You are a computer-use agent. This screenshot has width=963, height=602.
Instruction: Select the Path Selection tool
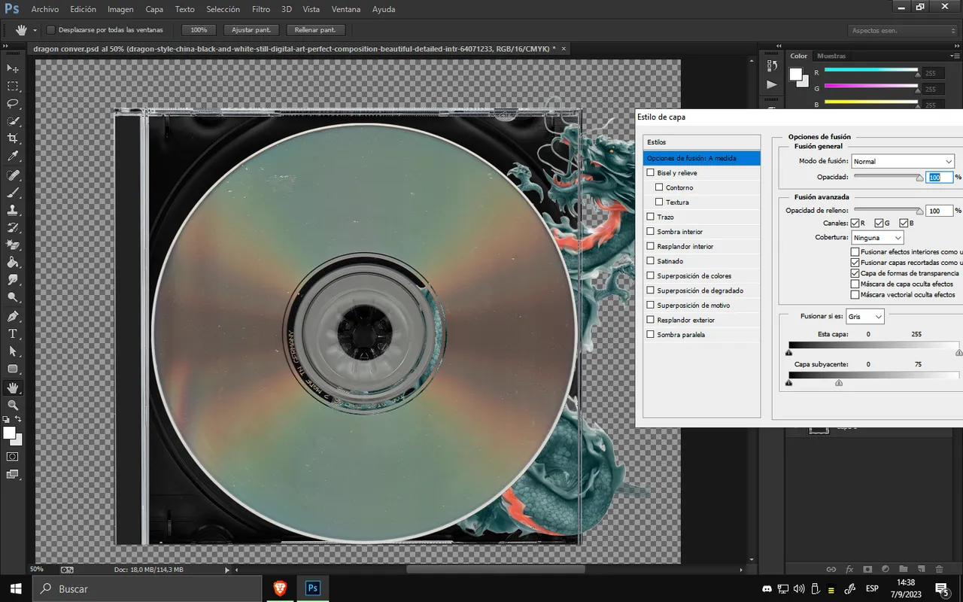(13, 351)
